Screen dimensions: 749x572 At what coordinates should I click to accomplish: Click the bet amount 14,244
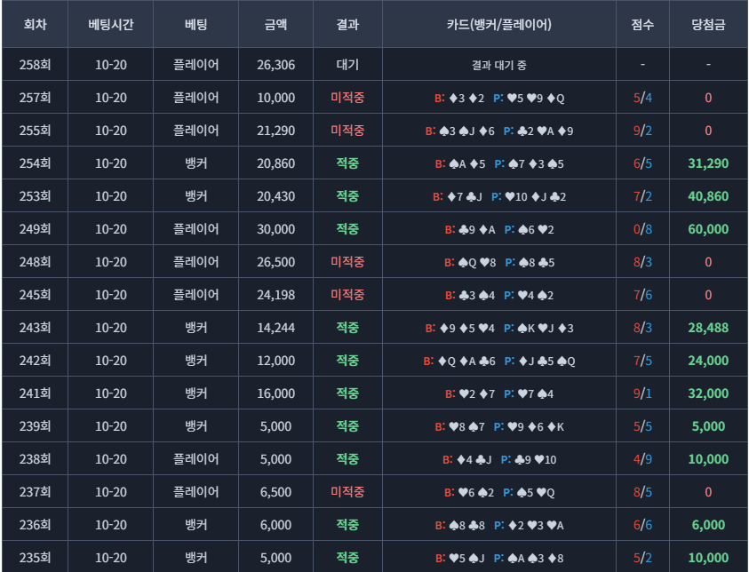click(275, 328)
